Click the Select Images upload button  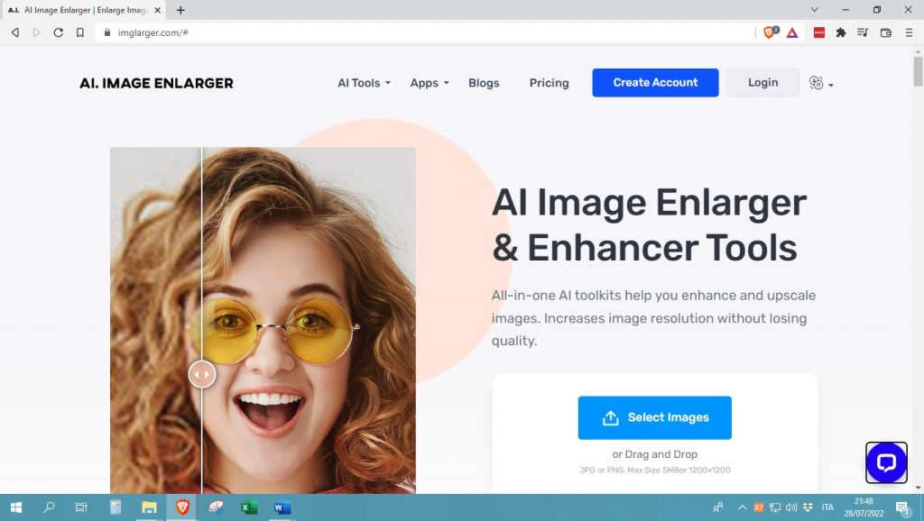point(655,417)
